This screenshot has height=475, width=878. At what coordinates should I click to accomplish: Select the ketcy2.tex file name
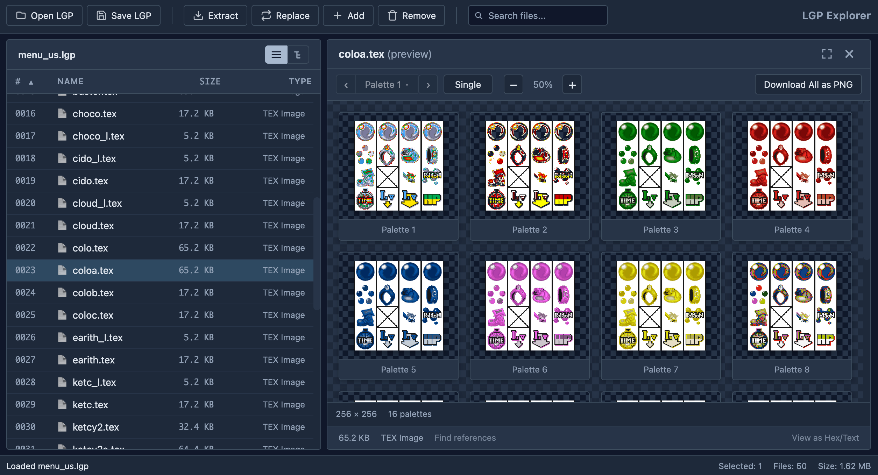click(x=96, y=427)
